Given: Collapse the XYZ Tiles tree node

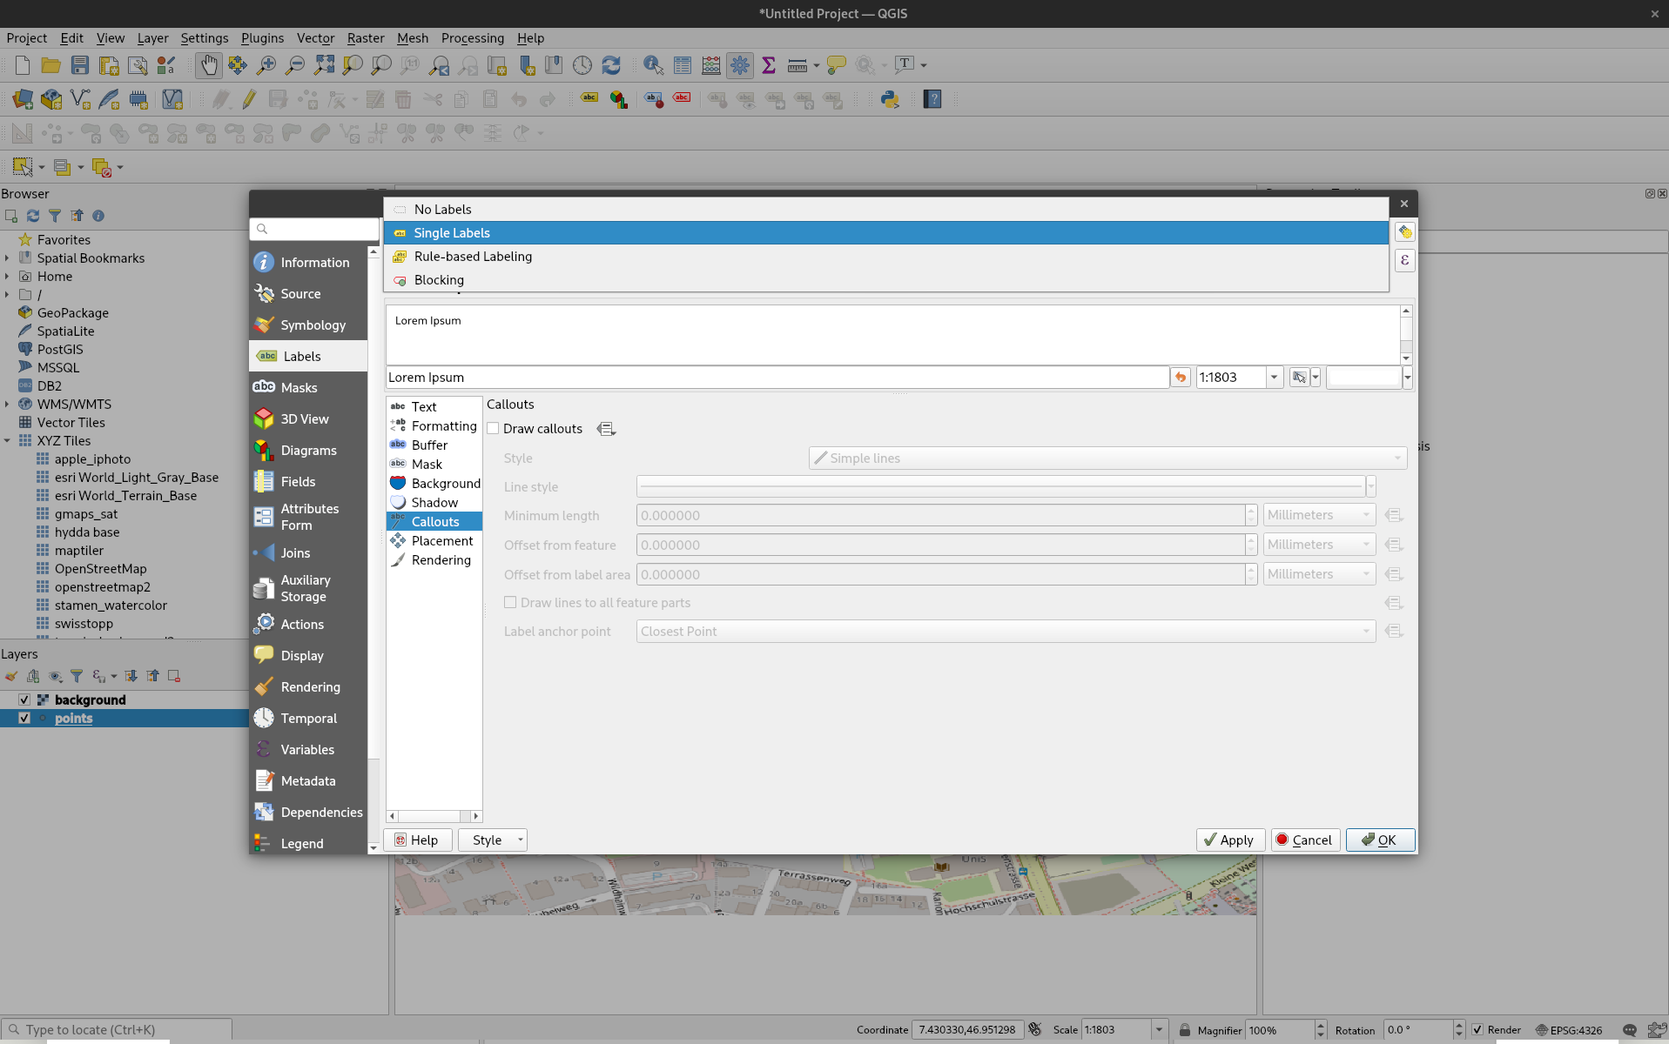Looking at the screenshot, I should coord(7,441).
